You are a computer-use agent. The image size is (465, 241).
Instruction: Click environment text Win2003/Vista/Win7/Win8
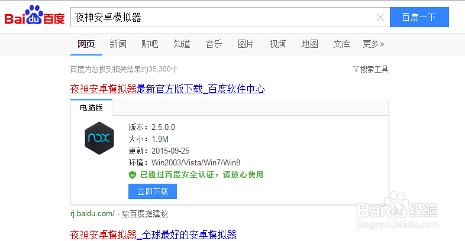pyautogui.click(x=196, y=163)
